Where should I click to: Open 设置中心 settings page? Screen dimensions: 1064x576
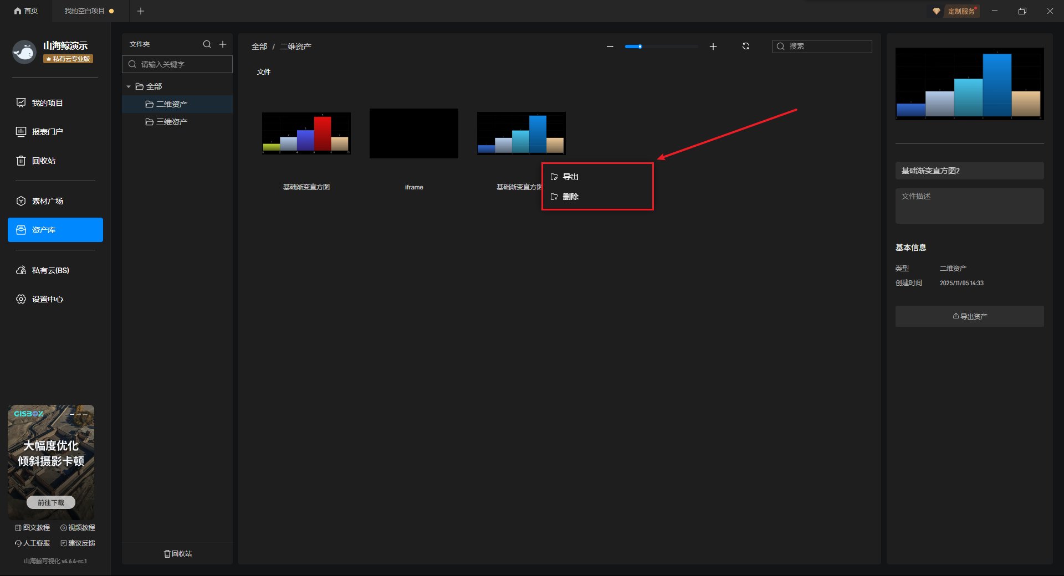[x=47, y=299]
